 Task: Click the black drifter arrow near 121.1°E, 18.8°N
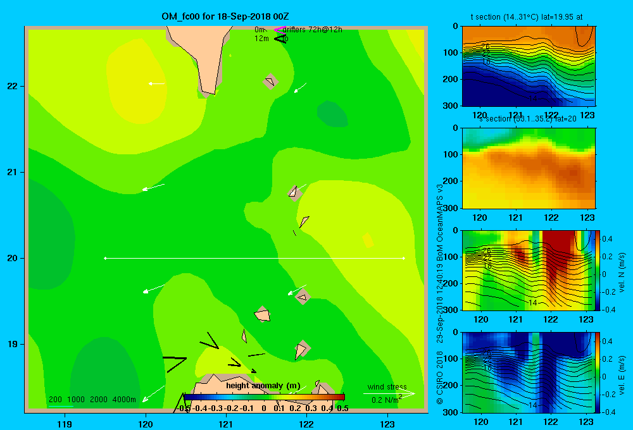[235, 362]
